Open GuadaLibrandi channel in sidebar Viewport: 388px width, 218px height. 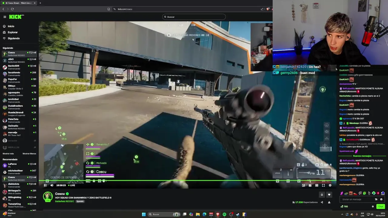pyautogui.click(x=19, y=114)
